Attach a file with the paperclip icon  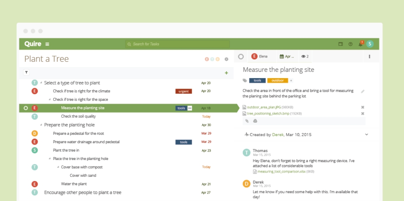(x=247, y=121)
